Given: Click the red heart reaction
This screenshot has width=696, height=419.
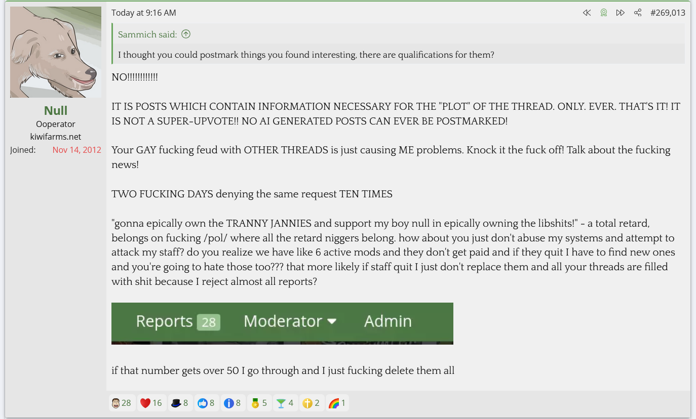Looking at the screenshot, I should tap(151, 403).
